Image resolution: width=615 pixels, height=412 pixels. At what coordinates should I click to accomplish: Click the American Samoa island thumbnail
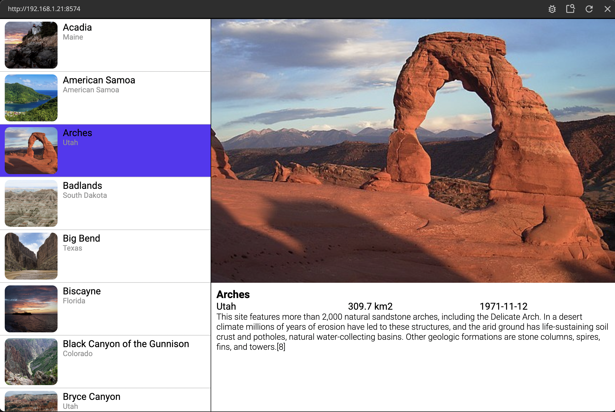coord(31,98)
